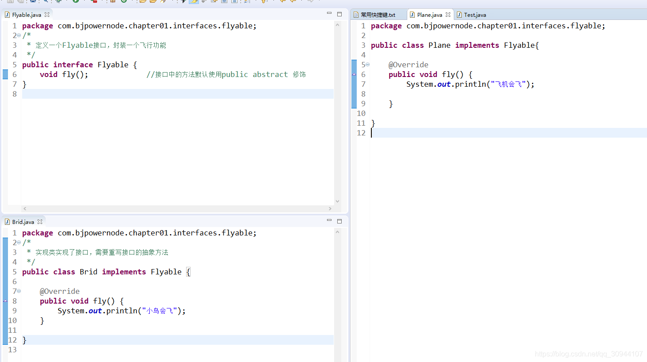Click the Flyable.java vertical scrollbar down arrow

(338, 201)
